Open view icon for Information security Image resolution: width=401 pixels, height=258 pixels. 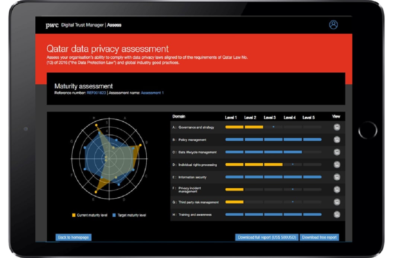point(337,177)
